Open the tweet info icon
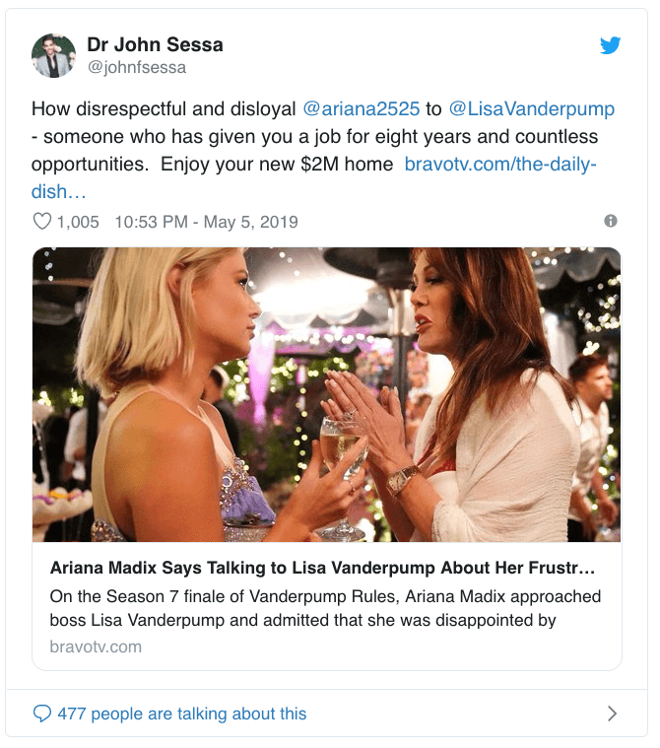 611,221
